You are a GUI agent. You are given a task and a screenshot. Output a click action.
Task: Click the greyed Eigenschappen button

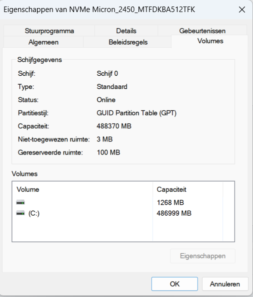(202, 256)
